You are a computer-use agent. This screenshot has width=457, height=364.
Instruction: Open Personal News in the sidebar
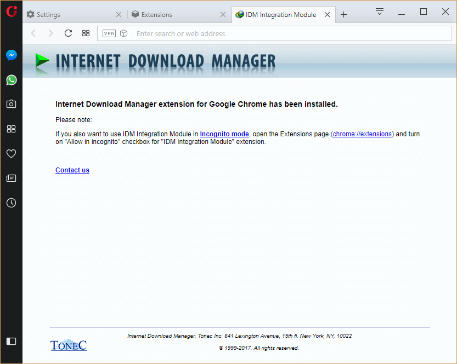click(12, 178)
